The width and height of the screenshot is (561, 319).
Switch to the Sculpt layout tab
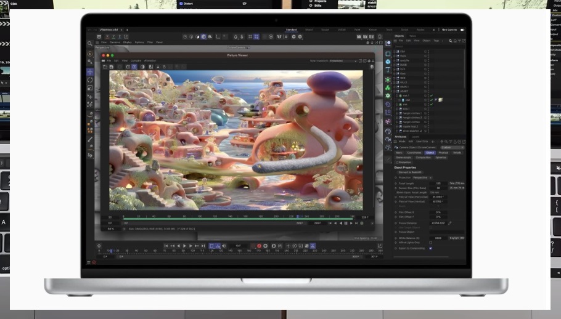(x=325, y=30)
